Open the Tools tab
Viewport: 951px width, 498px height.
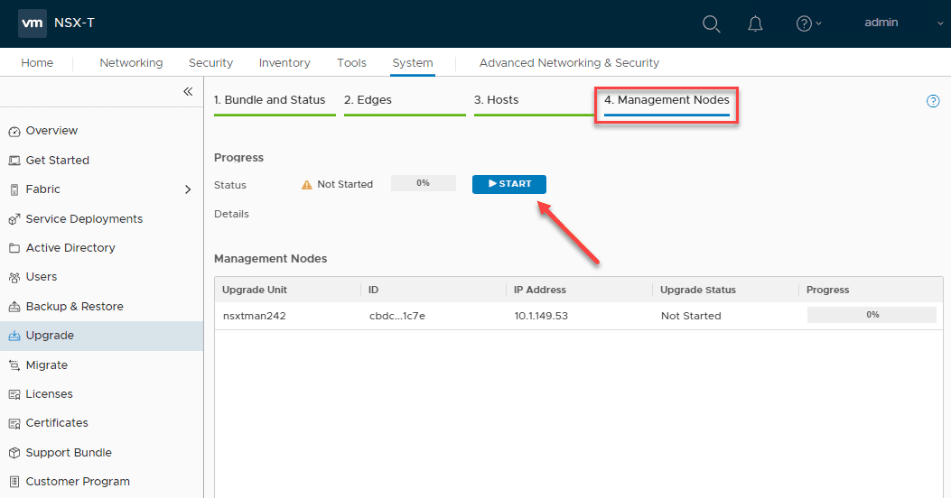pos(352,63)
